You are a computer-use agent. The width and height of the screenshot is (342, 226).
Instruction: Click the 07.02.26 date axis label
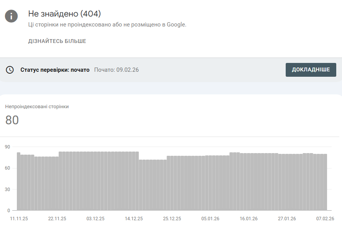[325, 219]
